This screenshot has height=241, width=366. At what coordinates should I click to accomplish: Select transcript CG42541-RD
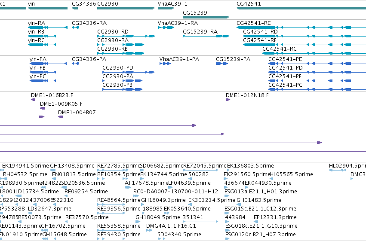[260, 32]
